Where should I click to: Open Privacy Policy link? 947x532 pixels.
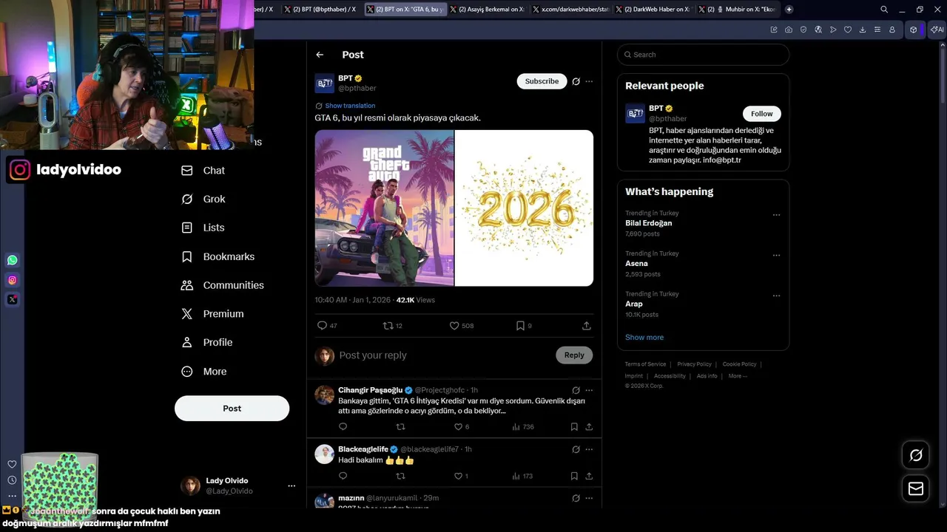[694, 364]
